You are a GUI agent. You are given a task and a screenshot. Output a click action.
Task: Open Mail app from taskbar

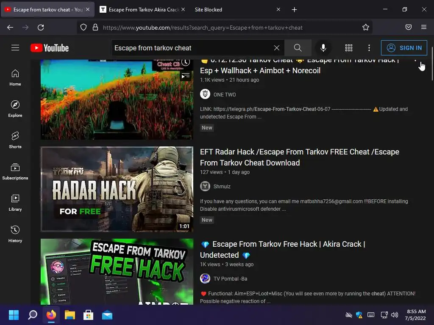(107, 315)
